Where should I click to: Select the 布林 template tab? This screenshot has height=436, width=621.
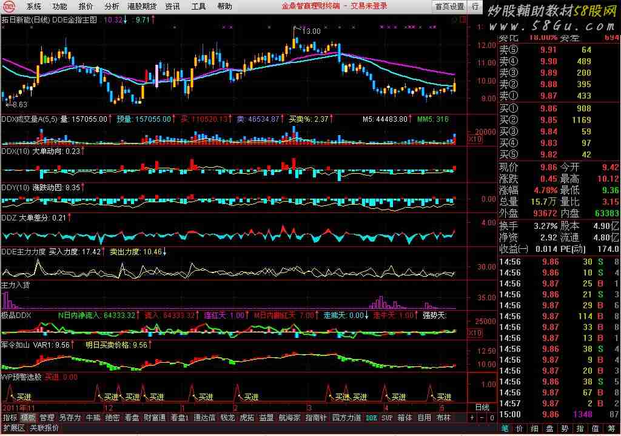coord(443,418)
